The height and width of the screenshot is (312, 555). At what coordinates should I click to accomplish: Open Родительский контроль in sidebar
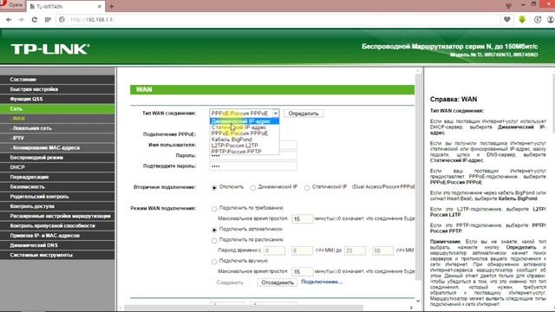(x=57, y=197)
